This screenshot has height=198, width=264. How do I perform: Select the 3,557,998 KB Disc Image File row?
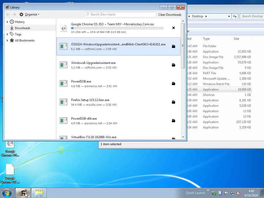coord(220,57)
